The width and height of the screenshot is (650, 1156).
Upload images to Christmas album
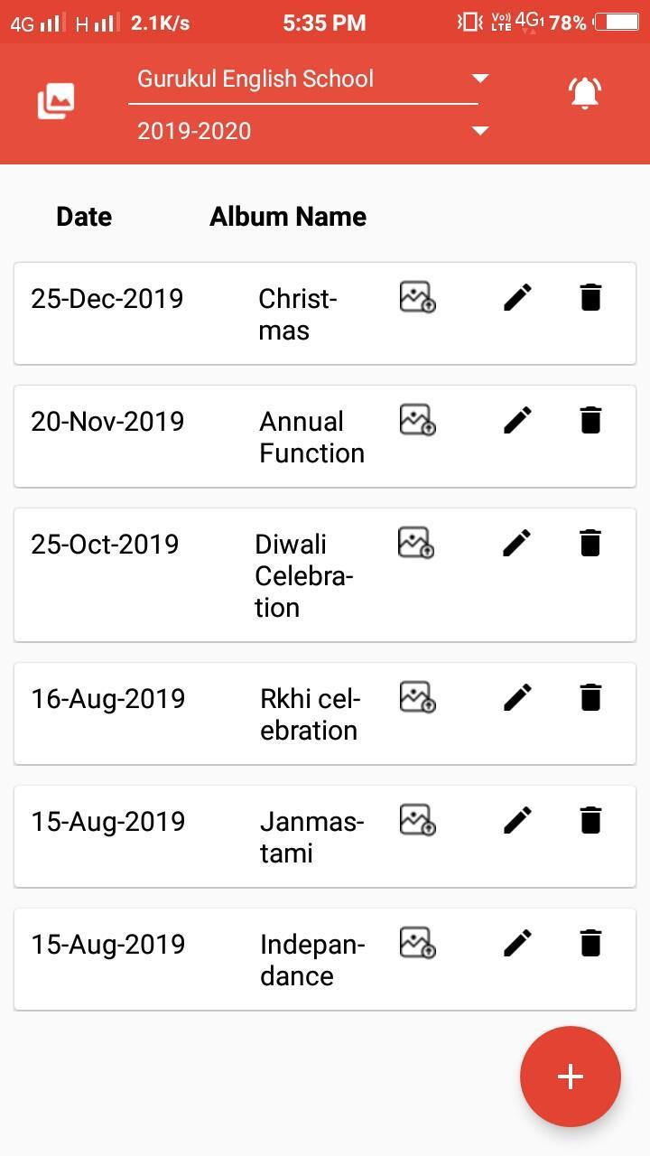417,297
